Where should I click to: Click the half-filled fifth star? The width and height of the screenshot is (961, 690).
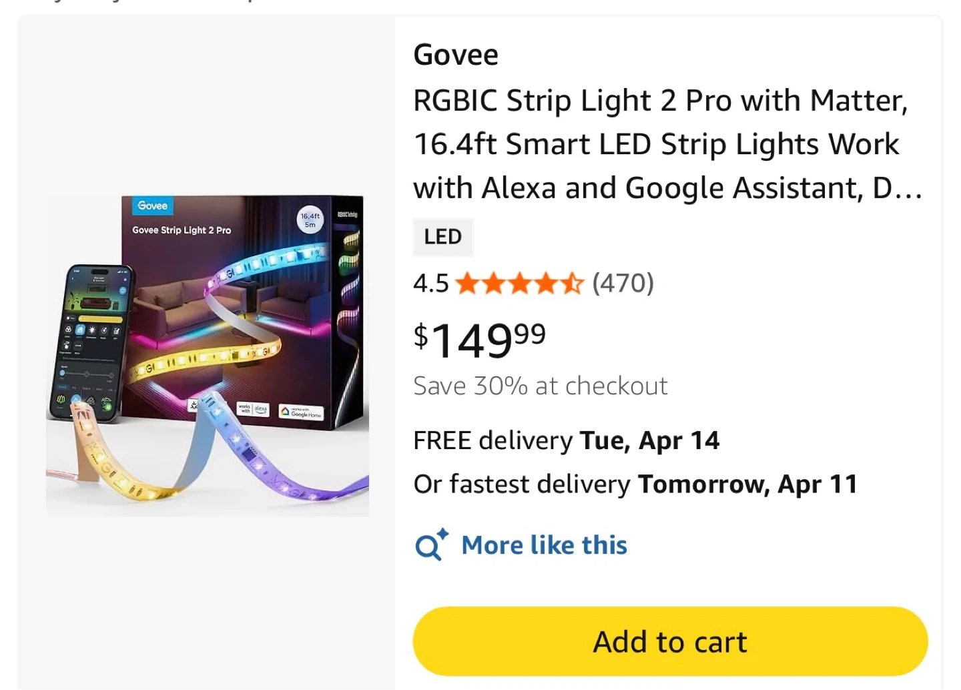pos(572,284)
